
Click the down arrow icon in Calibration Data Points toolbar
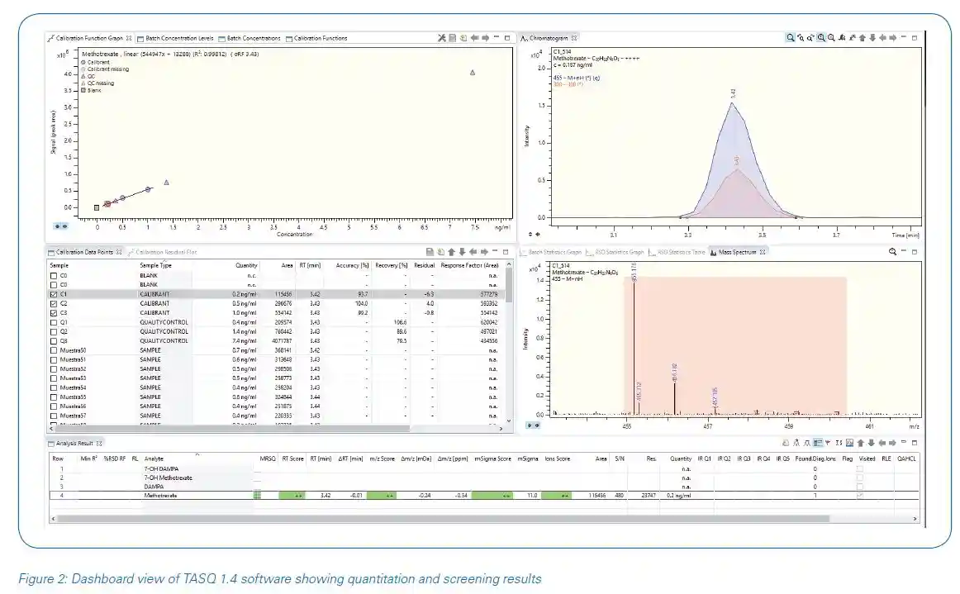463,252
